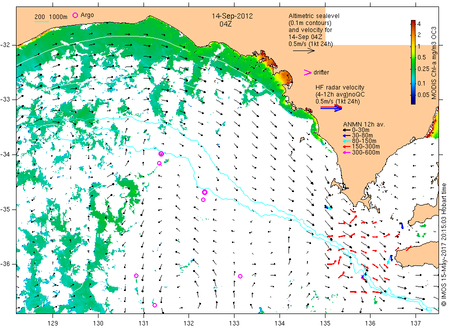The height and width of the screenshot is (330, 450).
Task: Click the black 0-30m legend arrow
Action: coord(346,130)
